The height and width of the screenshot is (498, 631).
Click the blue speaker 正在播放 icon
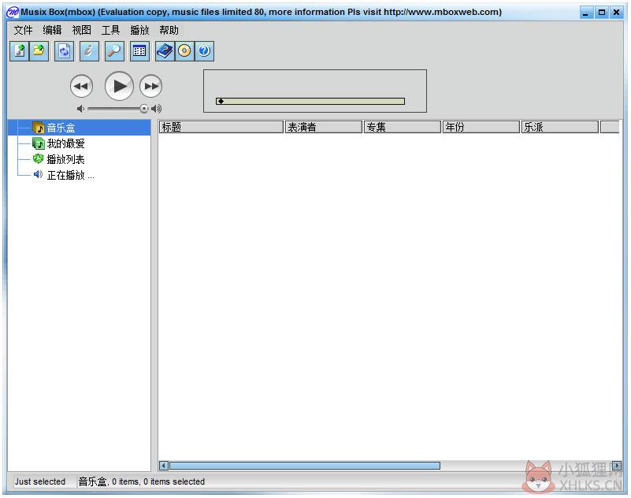click(x=39, y=174)
